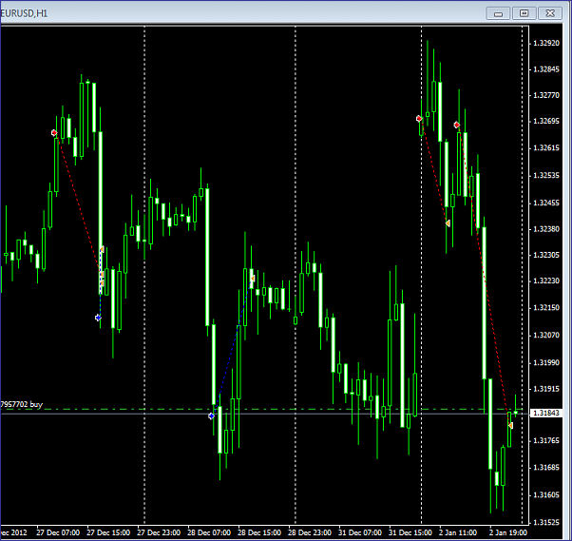Click time axis label 2 Jan 19:00
Viewport: 572px width, 541px height.
pos(508,532)
